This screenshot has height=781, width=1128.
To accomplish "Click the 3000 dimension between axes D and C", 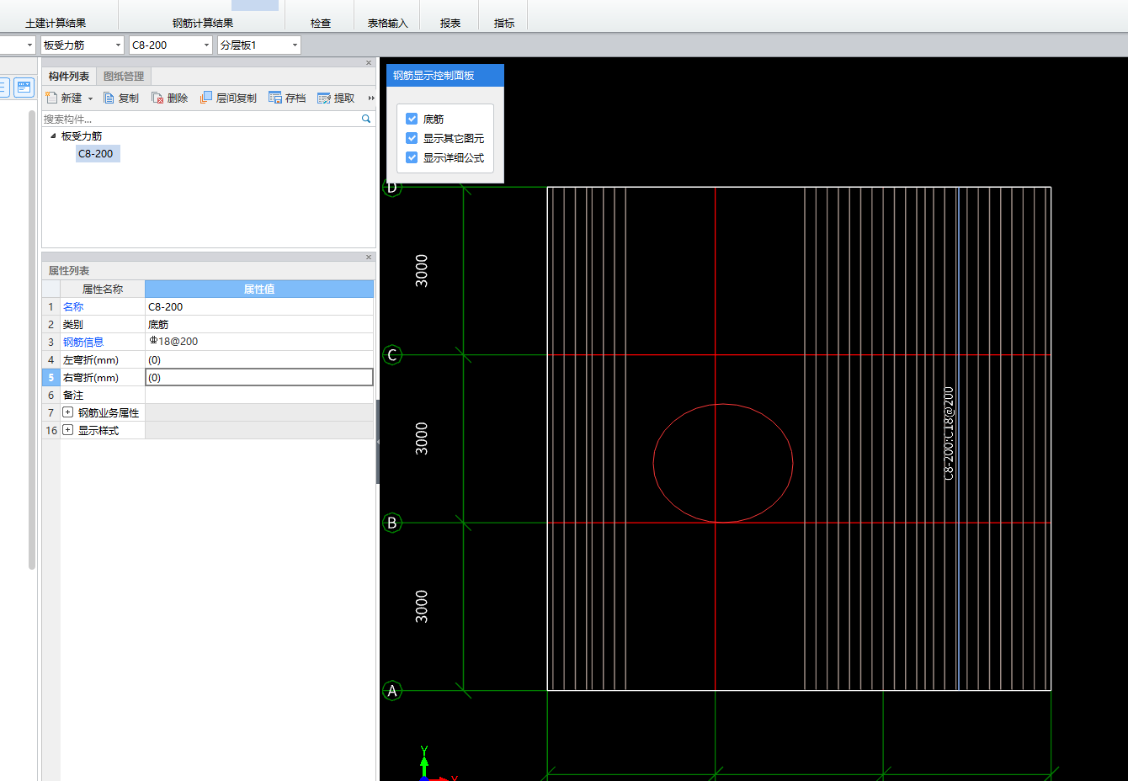I will point(422,271).
